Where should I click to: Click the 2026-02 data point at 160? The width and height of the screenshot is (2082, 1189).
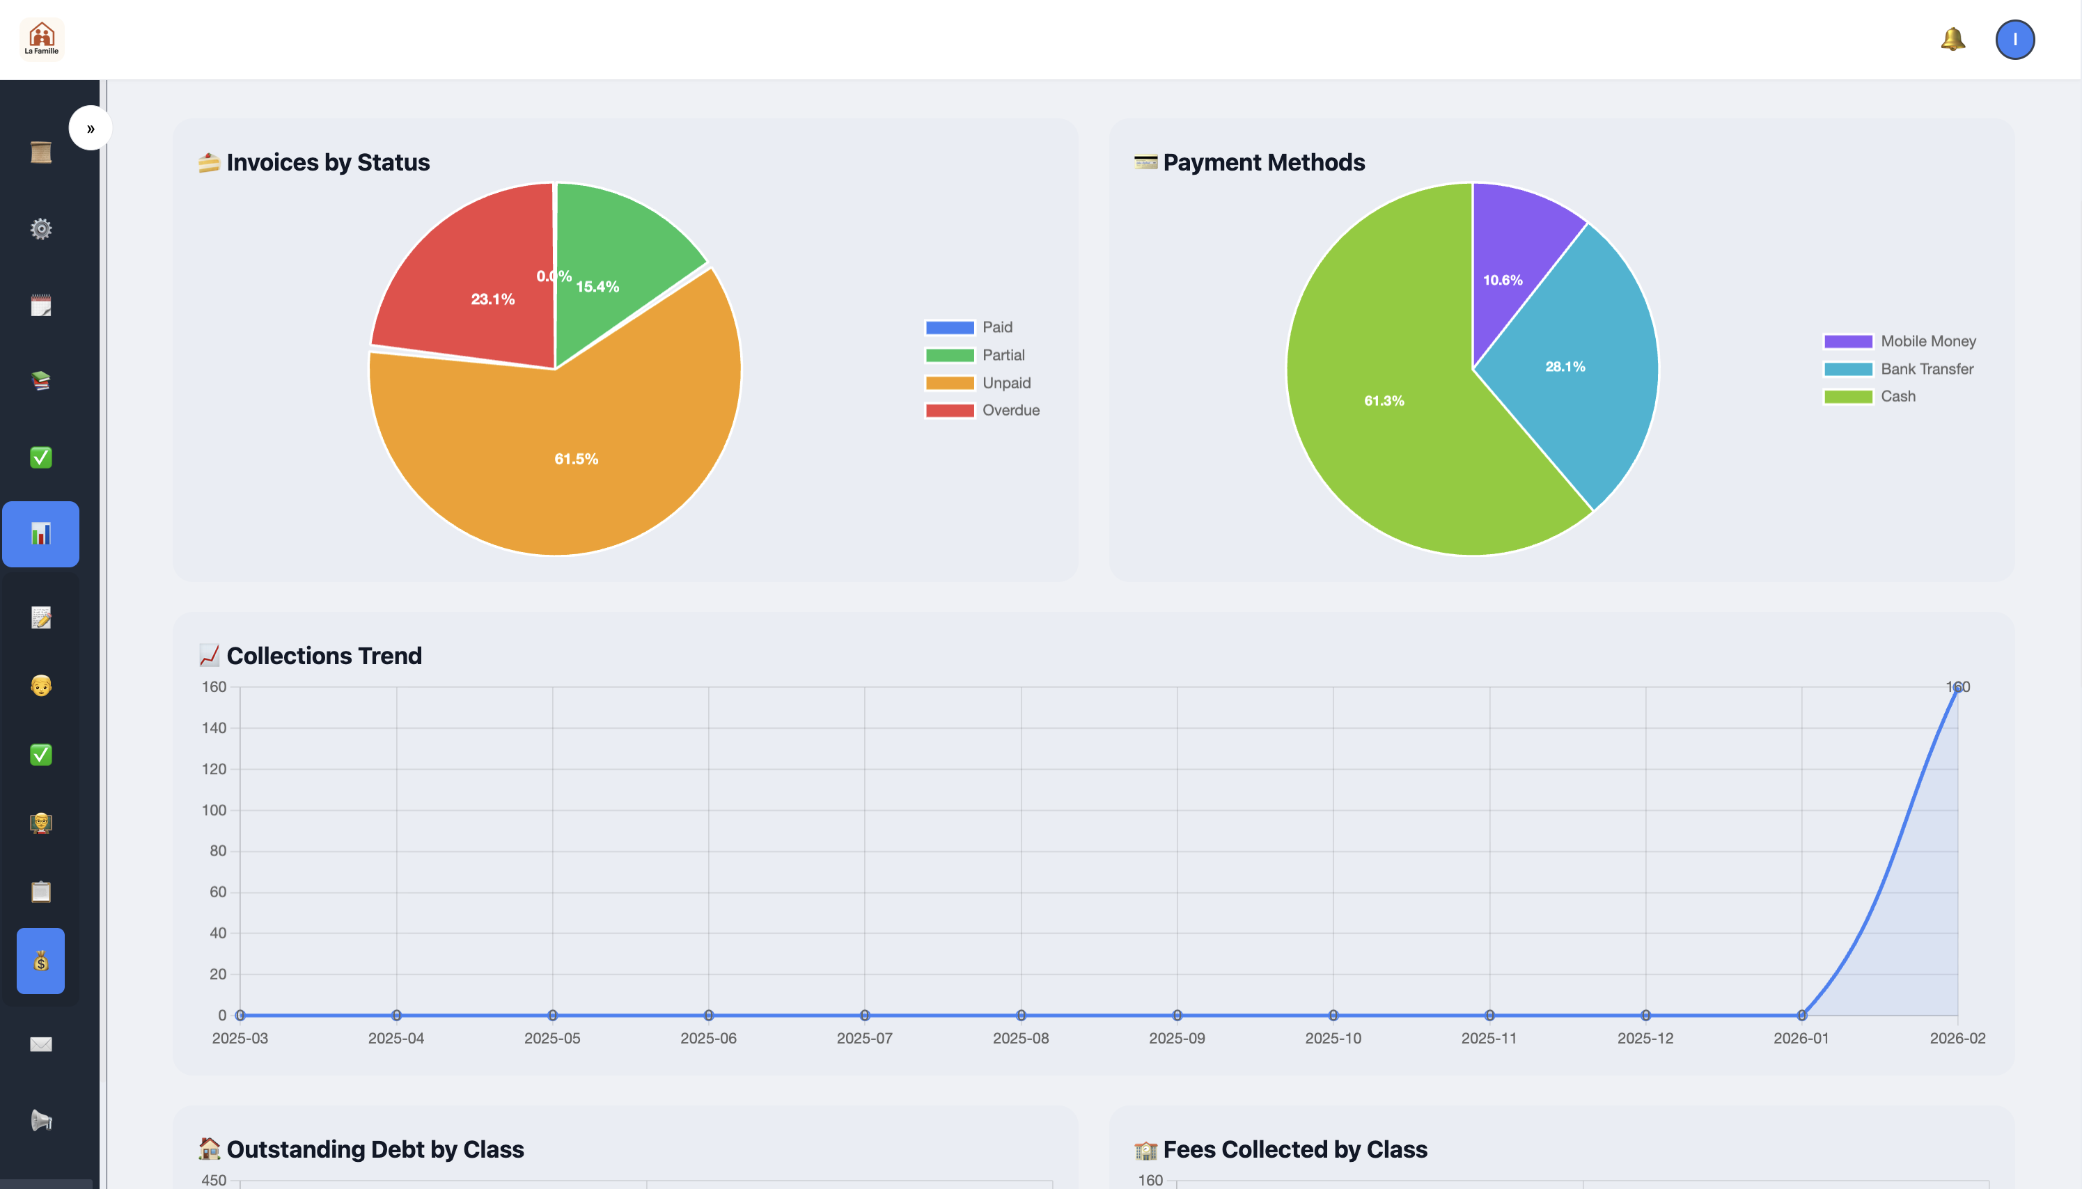[x=1958, y=688]
